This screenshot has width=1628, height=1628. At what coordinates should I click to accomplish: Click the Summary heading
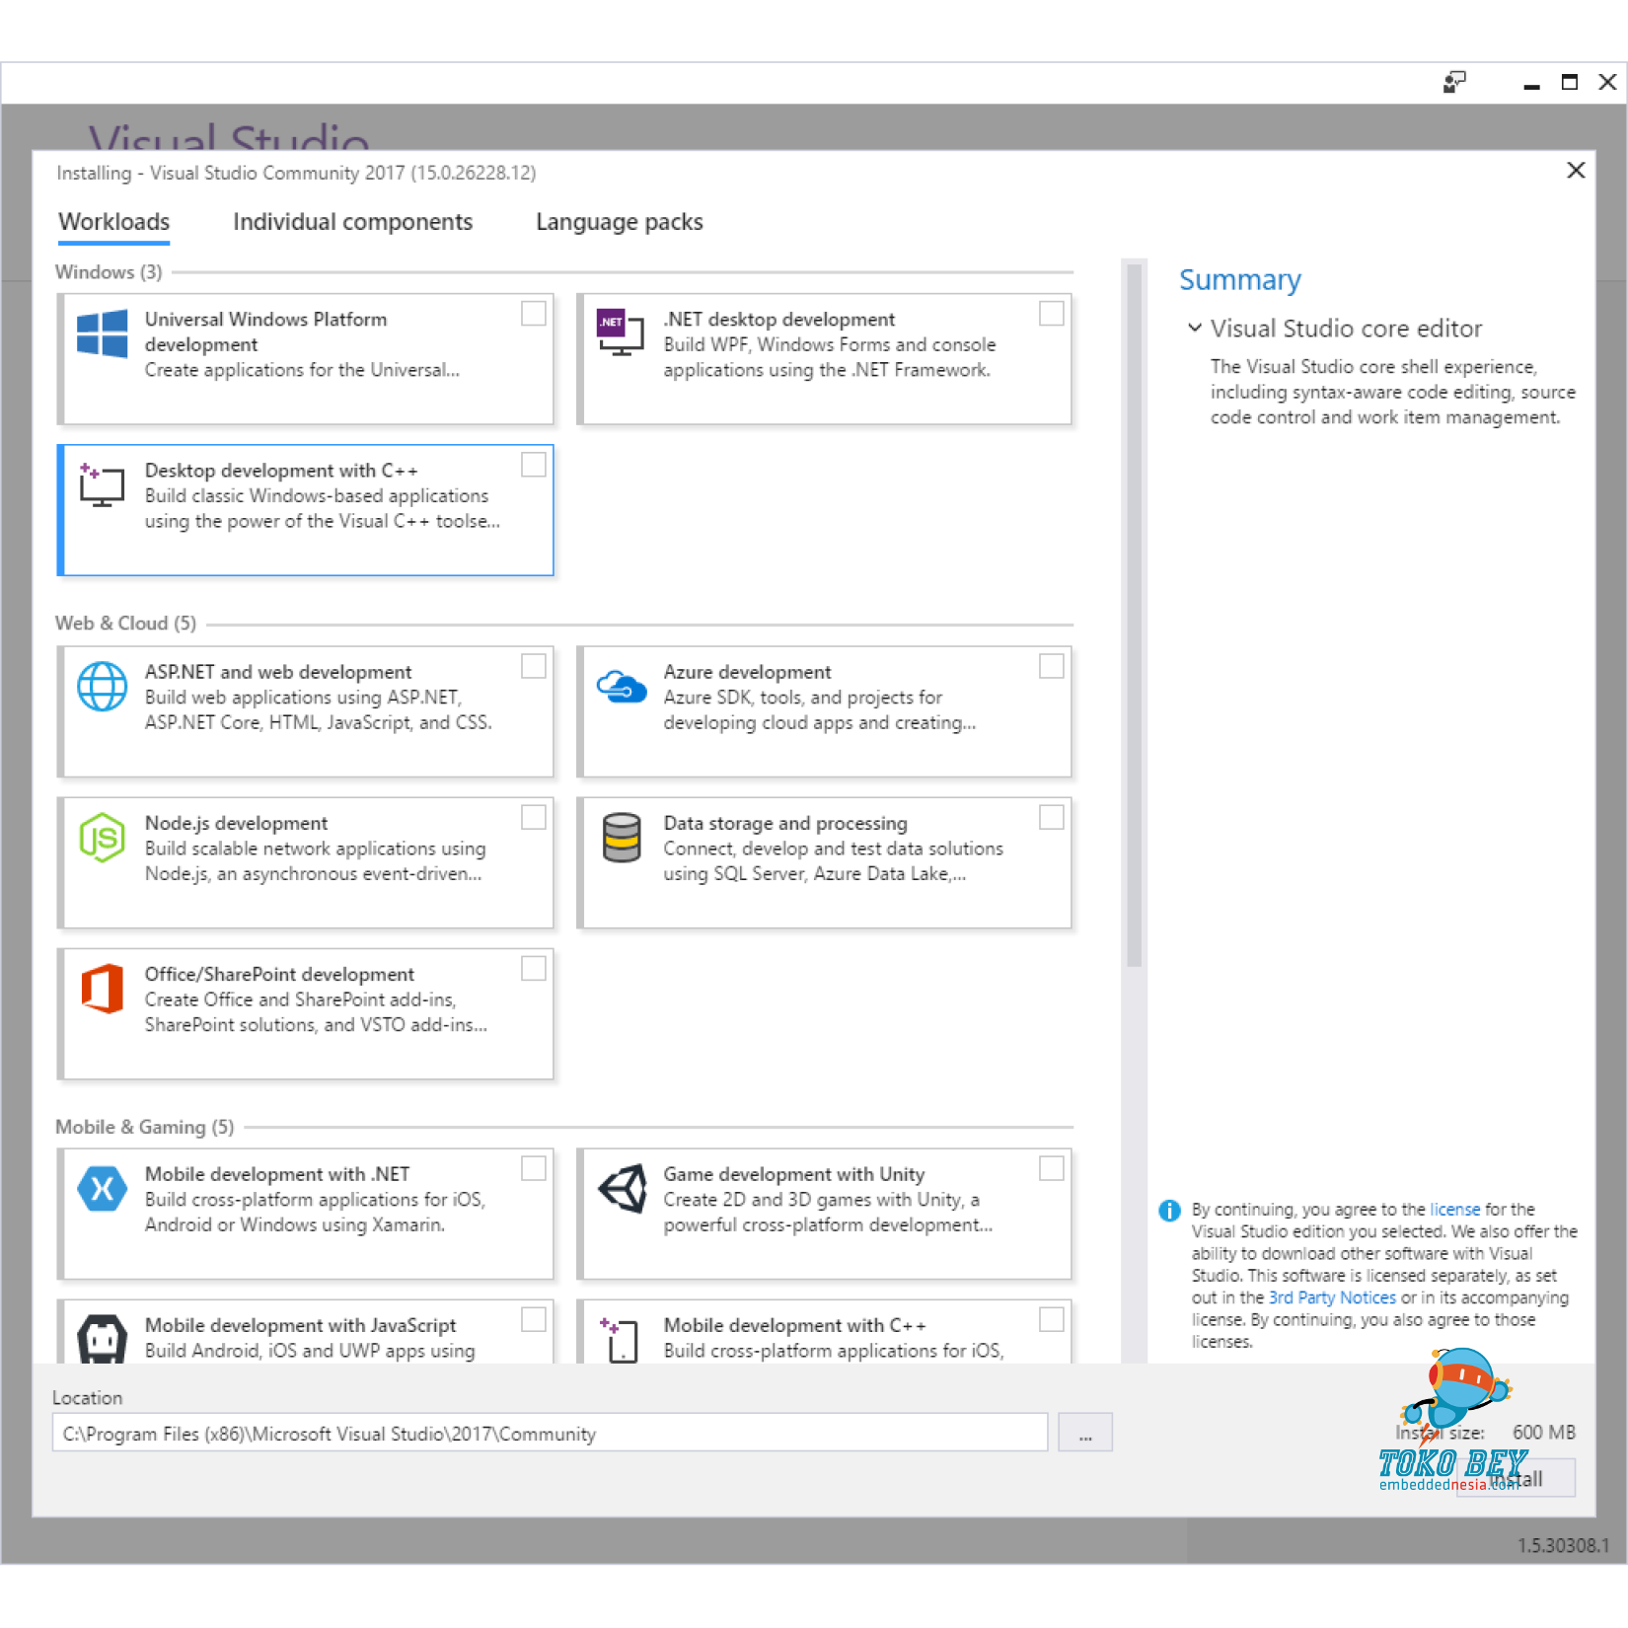click(1240, 280)
